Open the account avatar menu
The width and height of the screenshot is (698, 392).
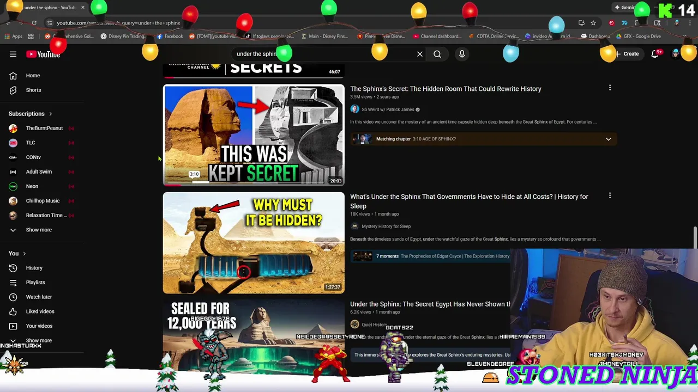(x=676, y=54)
